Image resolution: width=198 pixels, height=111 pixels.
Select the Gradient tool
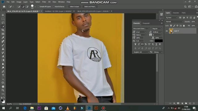pyautogui.click(x=3, y=60)
